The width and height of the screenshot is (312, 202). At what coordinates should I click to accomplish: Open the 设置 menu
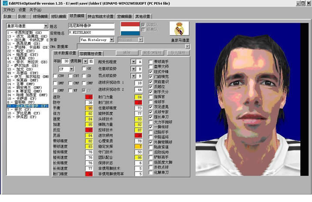click(x=22, y=9)
